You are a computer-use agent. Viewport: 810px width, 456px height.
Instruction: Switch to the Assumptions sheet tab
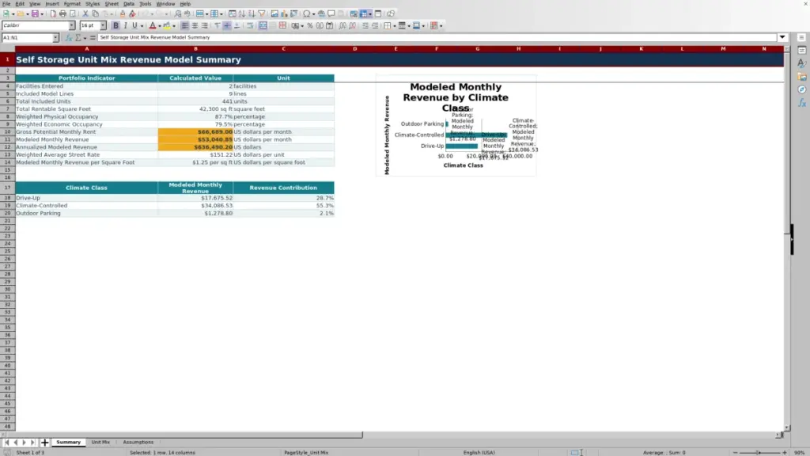point(138,442)
